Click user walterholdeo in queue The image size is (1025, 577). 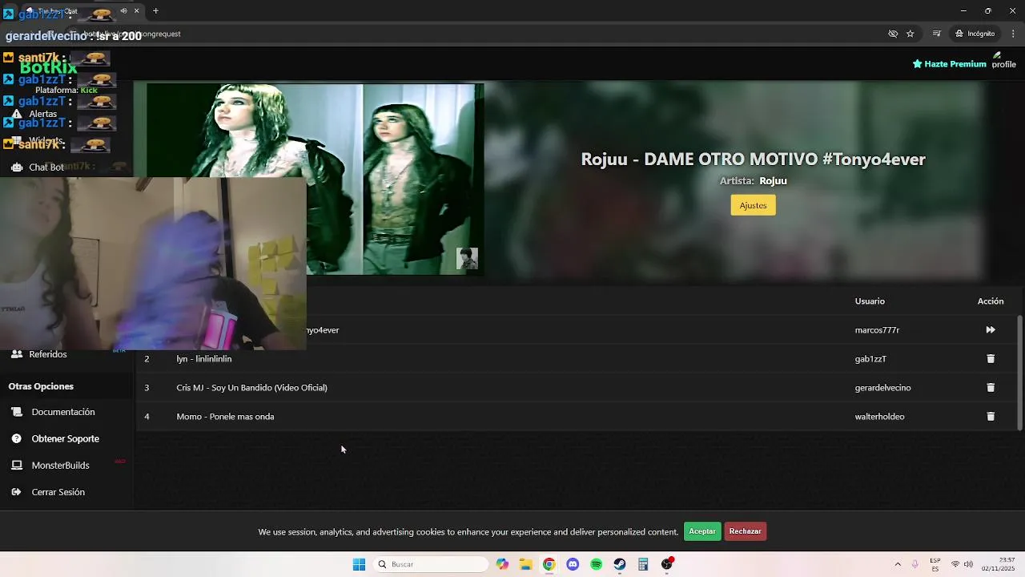tap(879, 417)
